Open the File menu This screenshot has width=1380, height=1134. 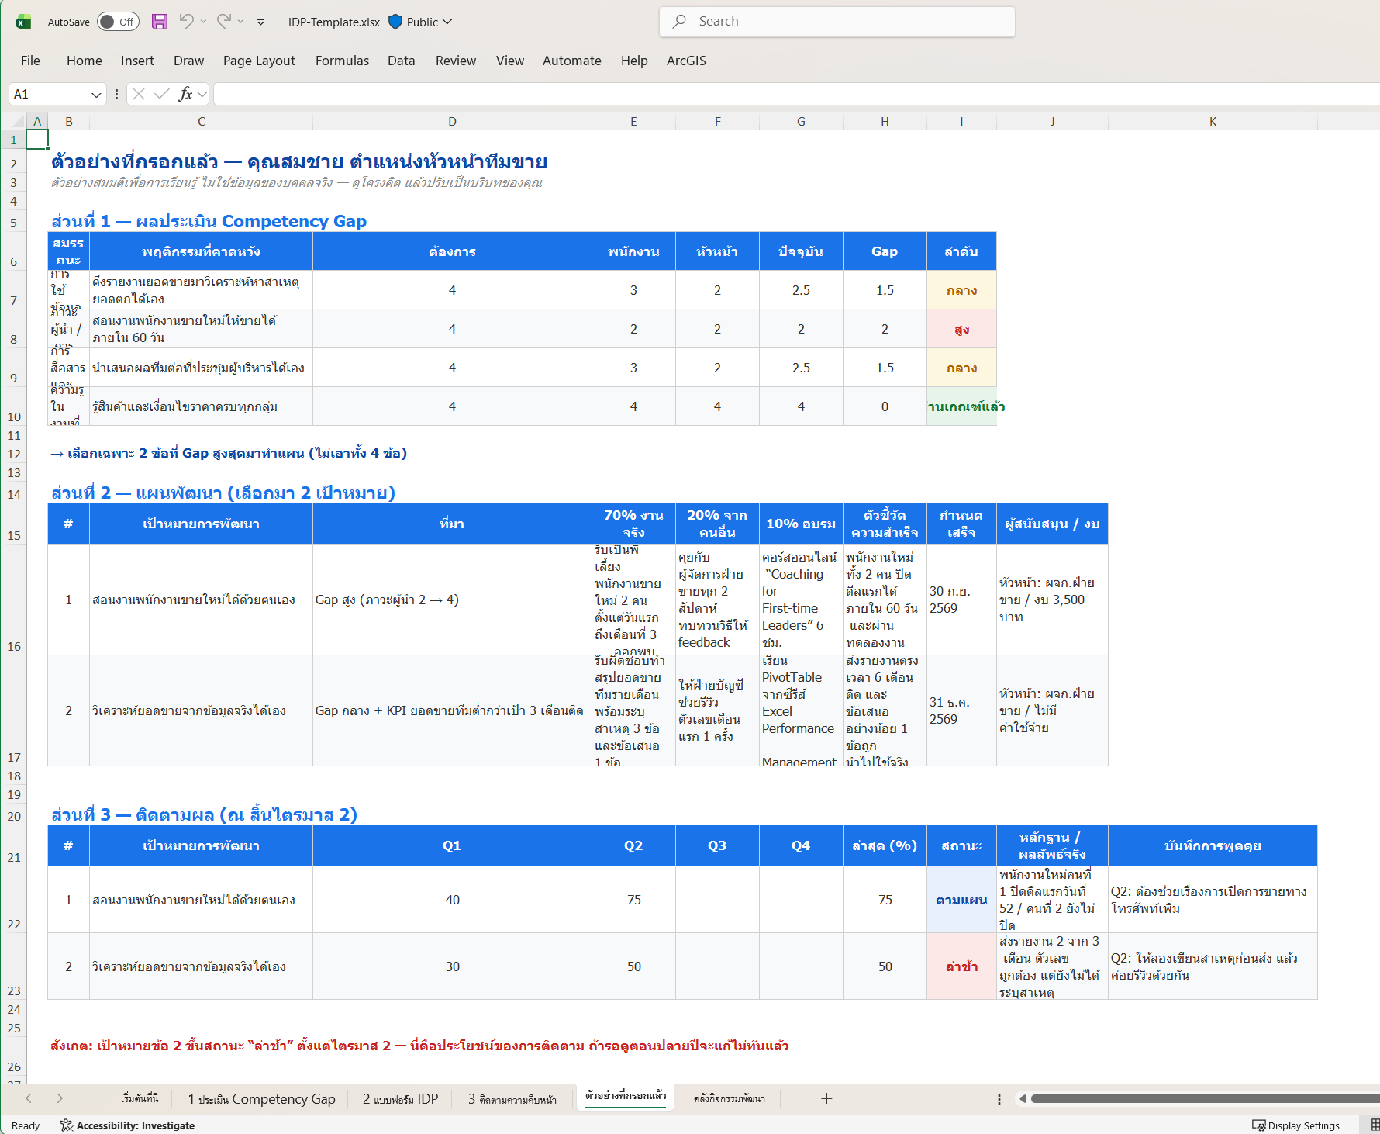[31, 61]
